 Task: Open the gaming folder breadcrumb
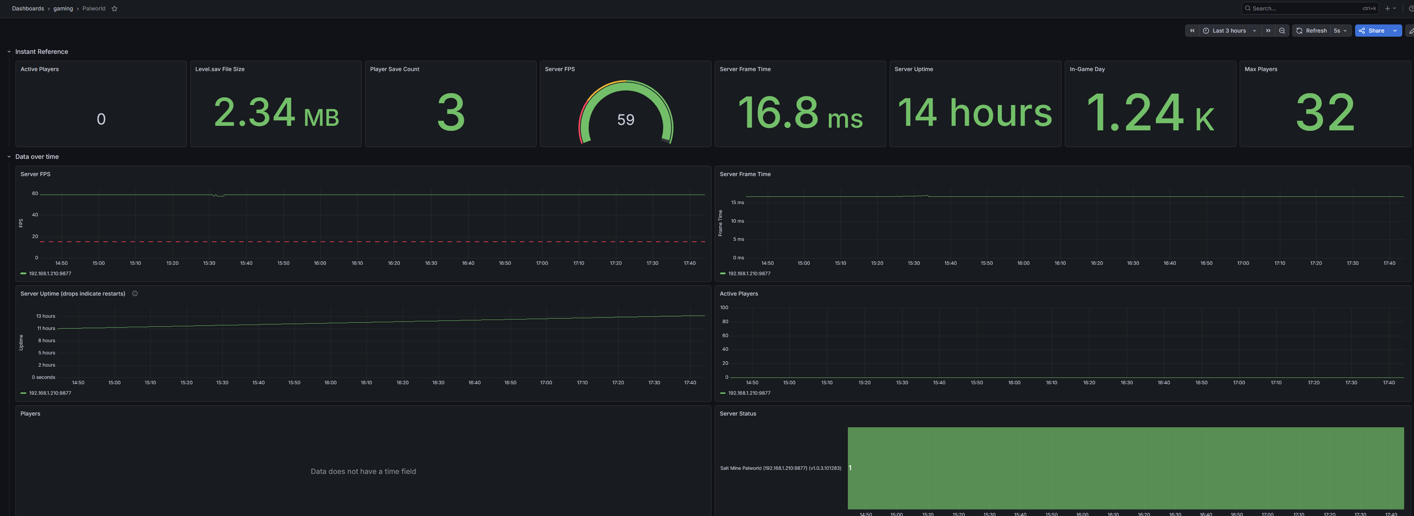click(x=63, y=9)
